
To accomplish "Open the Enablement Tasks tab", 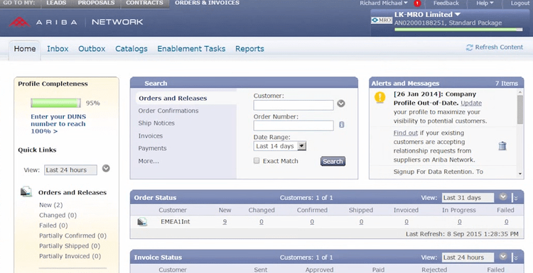I will [191, 49].
